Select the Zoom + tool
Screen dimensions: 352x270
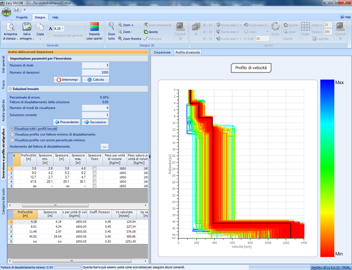[x=126, y=25]
